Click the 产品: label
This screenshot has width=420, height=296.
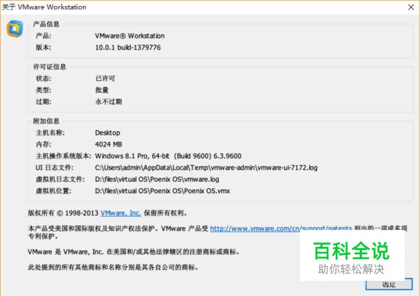(x=43, y=36)
